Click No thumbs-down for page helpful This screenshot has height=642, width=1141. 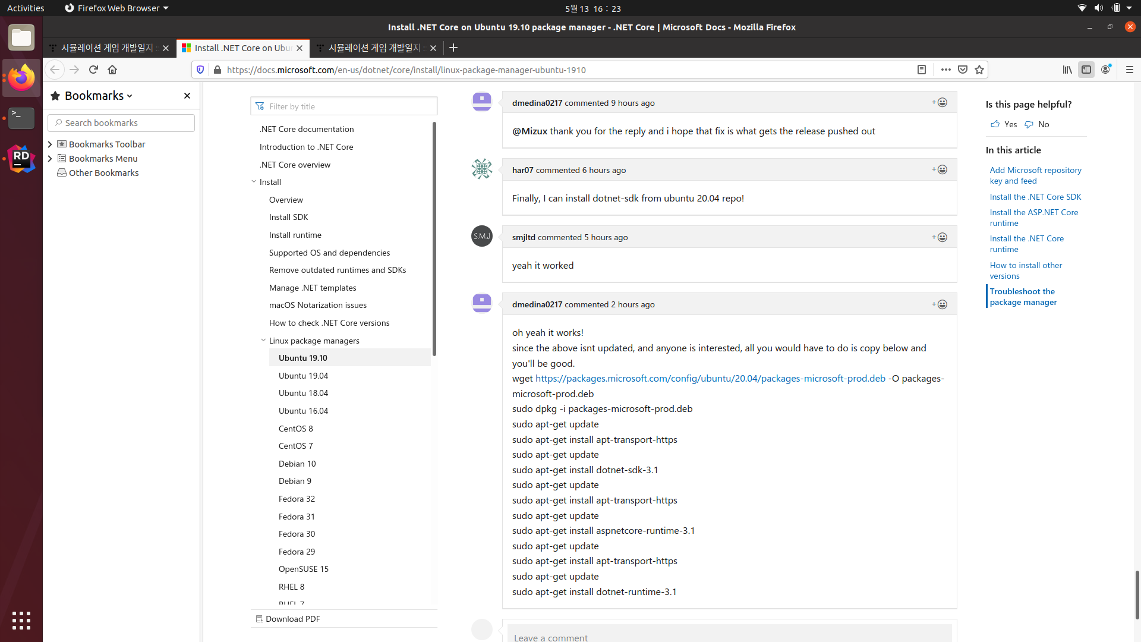click(x=1037, y=124)
